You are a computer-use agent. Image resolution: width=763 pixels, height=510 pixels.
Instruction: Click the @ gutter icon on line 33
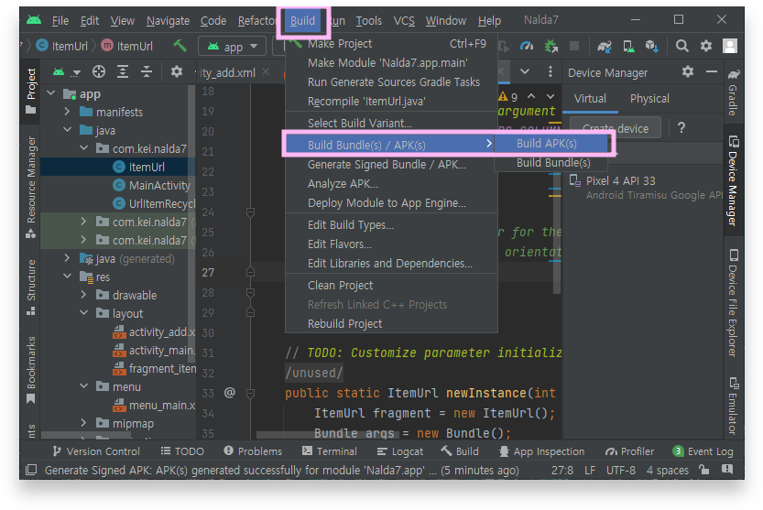coord(230,393)
